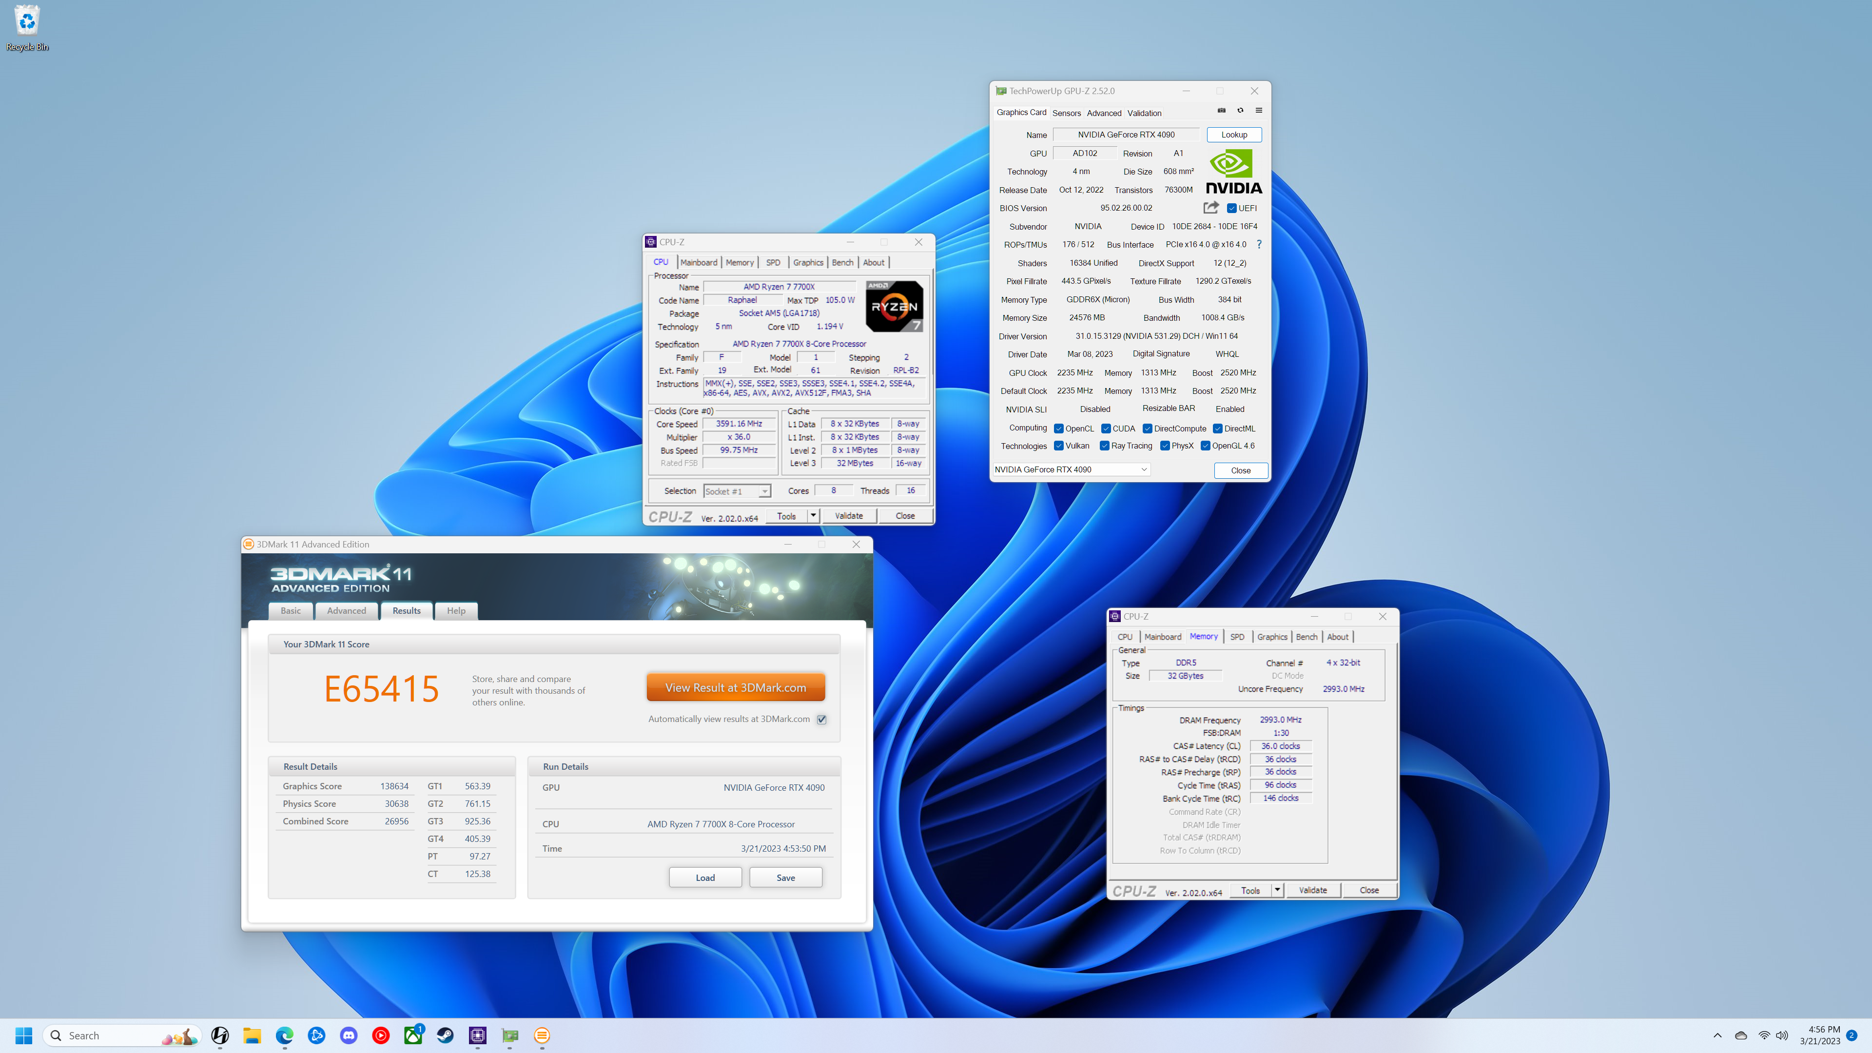Click the CPU-Z taskbar icon
Viewport: 1872px width, 1053px height.
pos(477,1035)
